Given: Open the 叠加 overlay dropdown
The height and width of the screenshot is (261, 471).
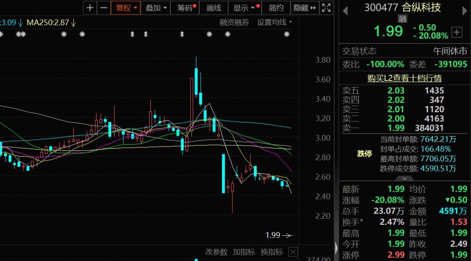Looking at the screenshot, I should 155,8.
